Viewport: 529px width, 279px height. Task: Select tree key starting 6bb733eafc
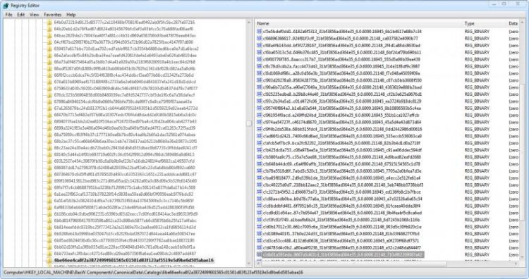coord(125,254)
